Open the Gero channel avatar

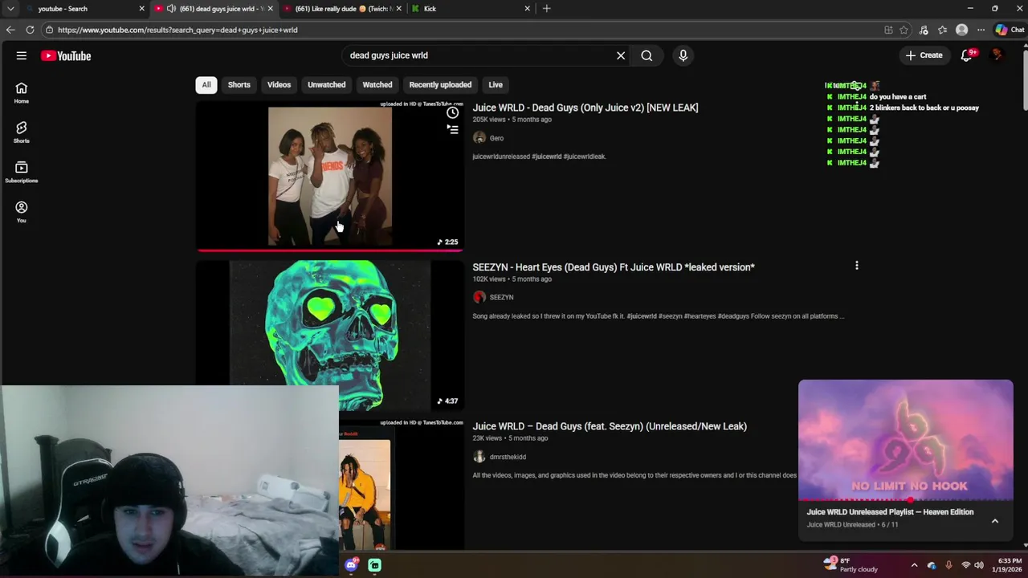(479, 138)
